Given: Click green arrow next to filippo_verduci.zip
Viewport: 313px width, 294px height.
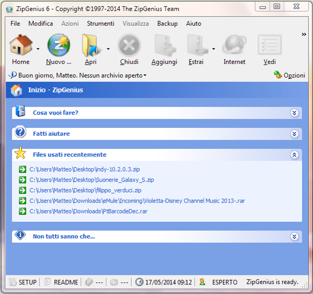Looking at the screenshot, I should coord(23,190).
